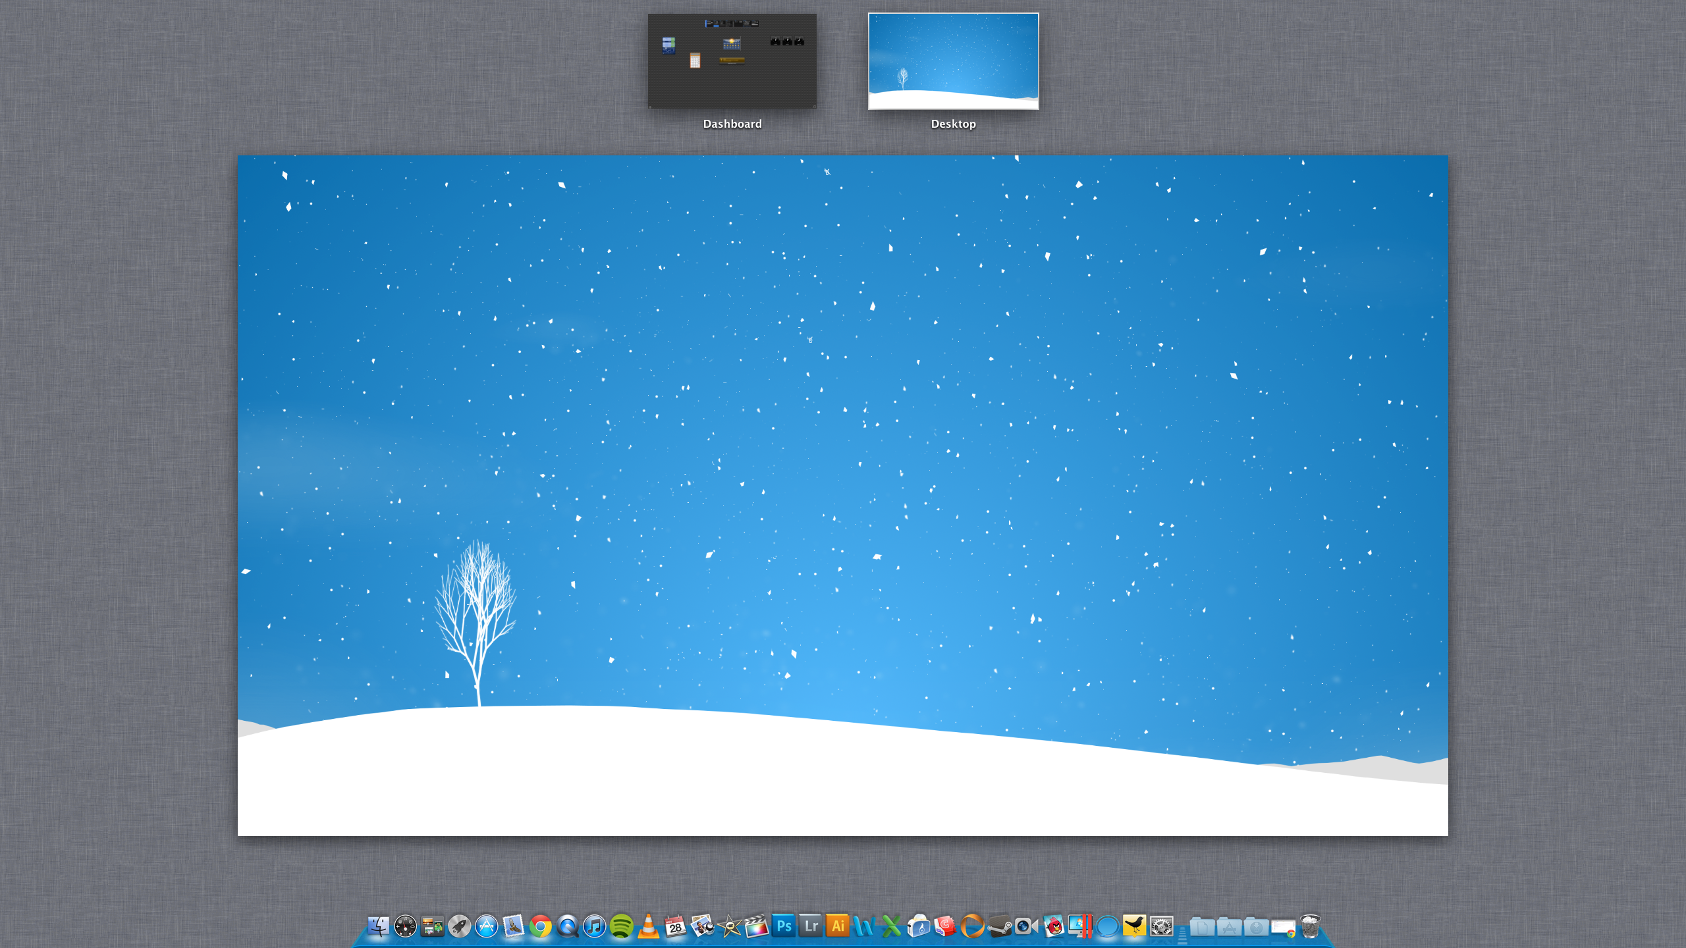Open Lightroom in the dock
Screen dimensions: 1686x948
(x=811, y=926)
